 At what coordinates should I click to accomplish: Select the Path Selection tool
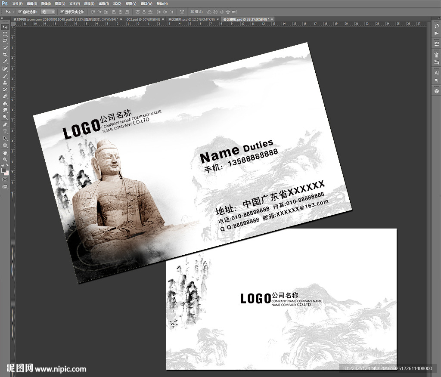pos(5,138)
